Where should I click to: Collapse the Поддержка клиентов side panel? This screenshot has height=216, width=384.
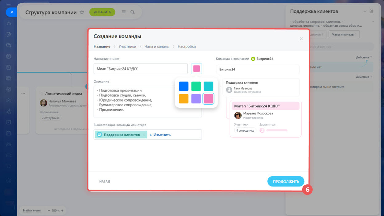pos(372,11)
